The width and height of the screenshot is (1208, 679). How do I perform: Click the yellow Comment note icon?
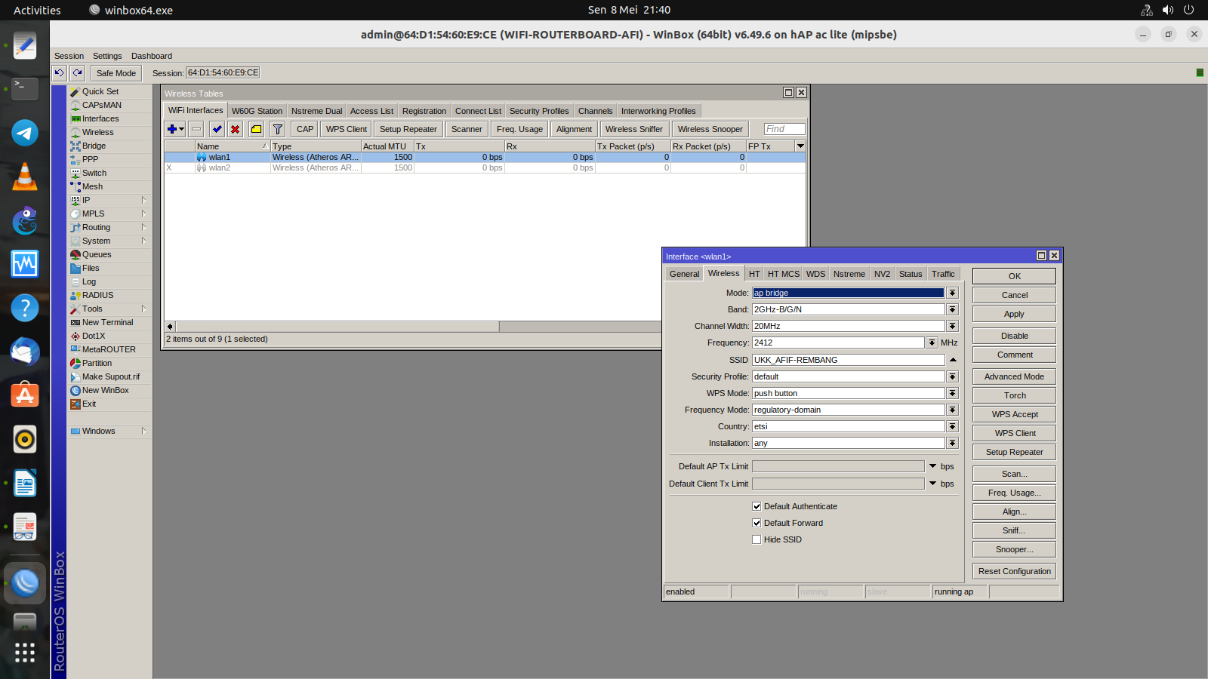[x=257, y=129]
